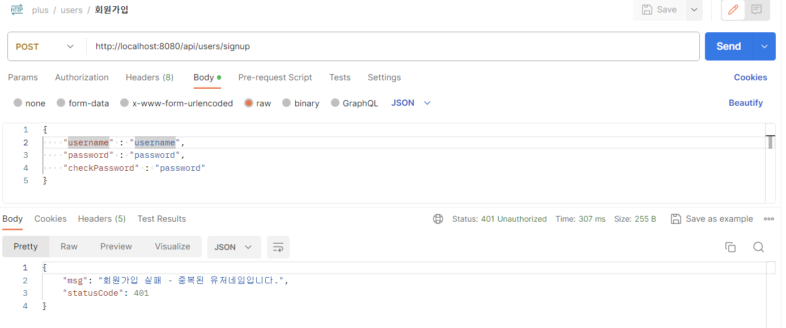Open the Pre-request Script tab
The width and height of the screenshot is (786, 328).
[275, 77]
